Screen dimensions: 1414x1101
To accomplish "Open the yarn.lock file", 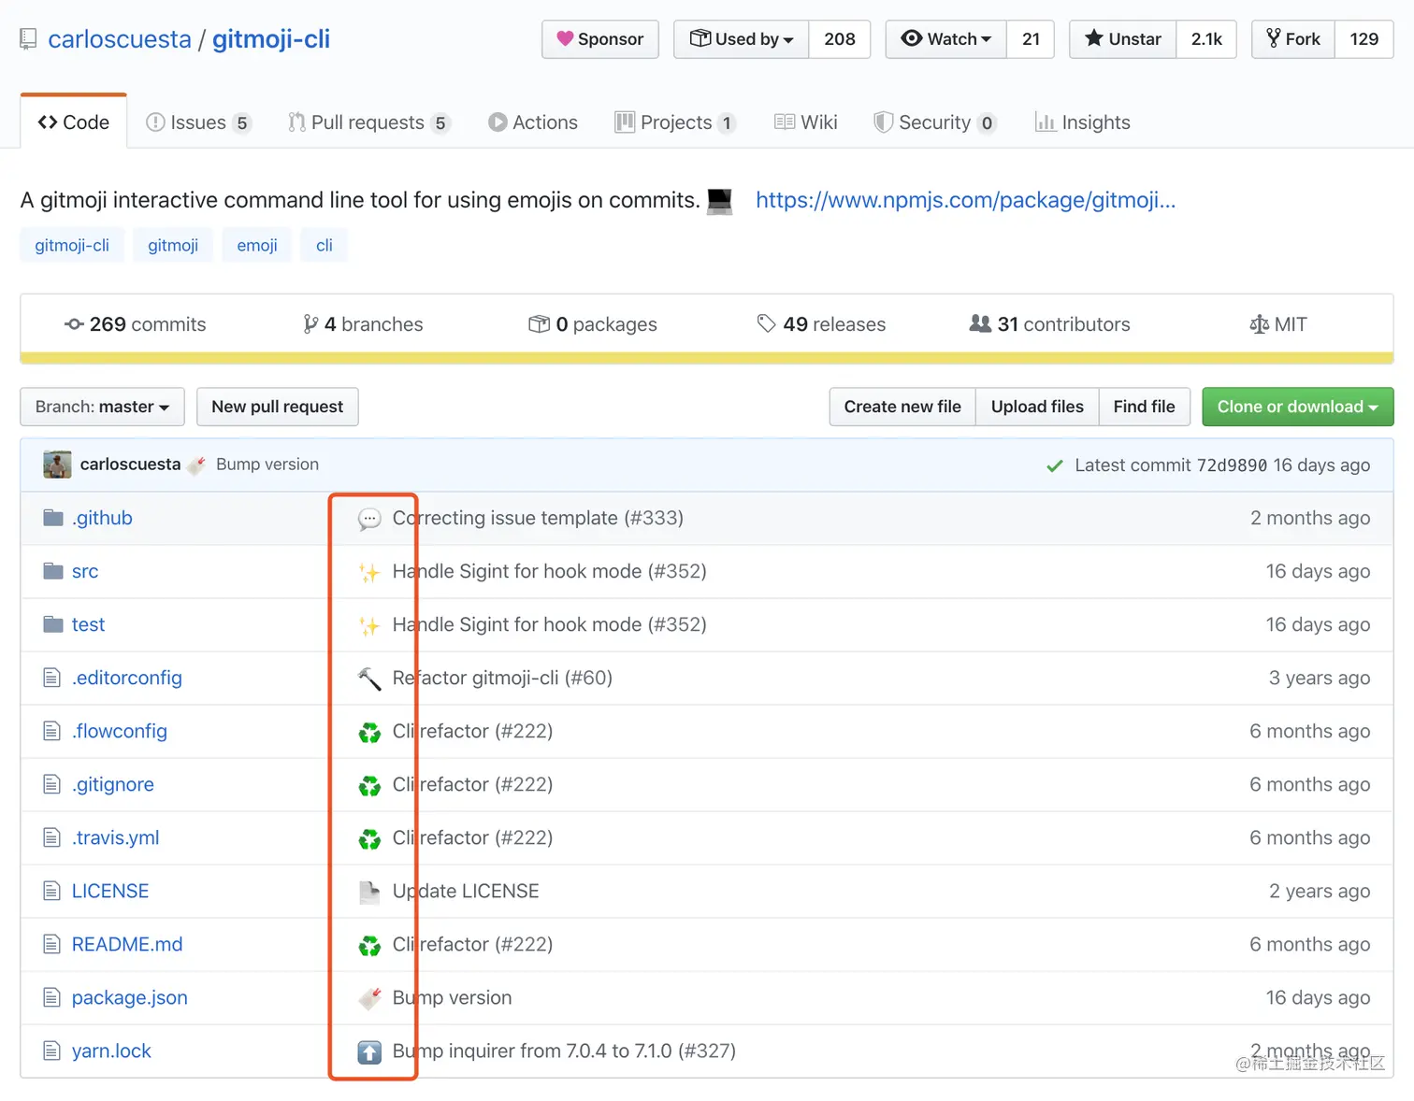I will tap(111, 1051).
